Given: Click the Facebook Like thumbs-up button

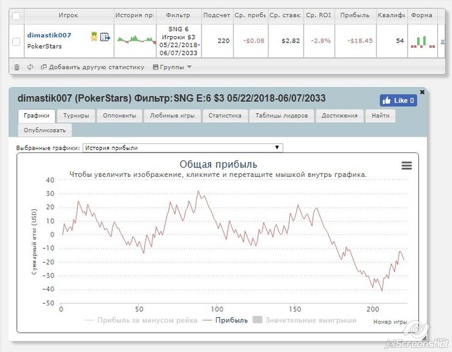Looking at the screenshot, I should coord(398,101).
